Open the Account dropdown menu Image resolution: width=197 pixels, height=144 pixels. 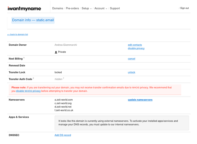(101, 8)
